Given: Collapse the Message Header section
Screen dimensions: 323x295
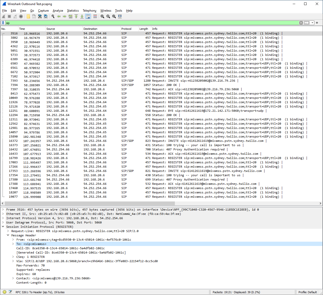Looking at the screenshot, I should coord(8,235).
